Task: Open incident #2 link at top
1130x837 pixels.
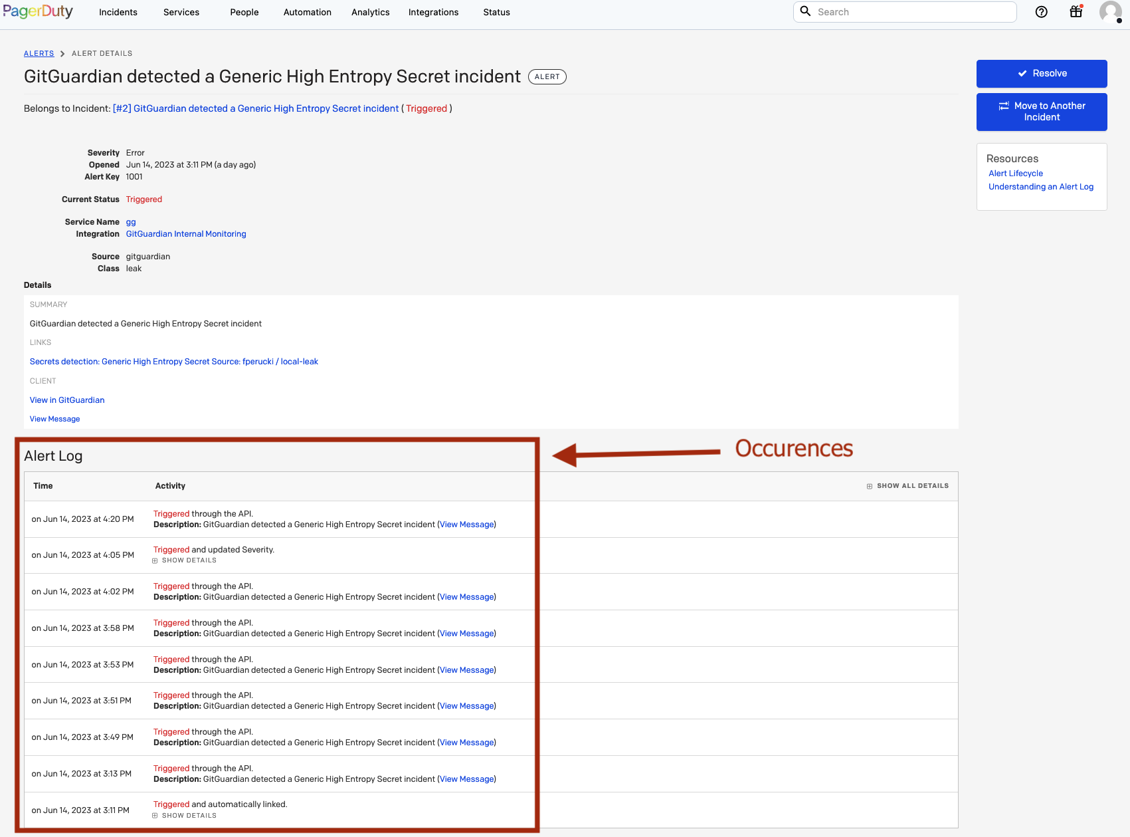Action: [x=256, y=108]
